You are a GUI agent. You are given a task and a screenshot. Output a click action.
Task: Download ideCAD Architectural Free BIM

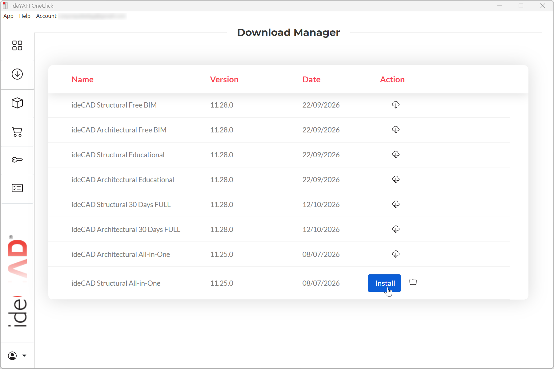pos(396,130)
